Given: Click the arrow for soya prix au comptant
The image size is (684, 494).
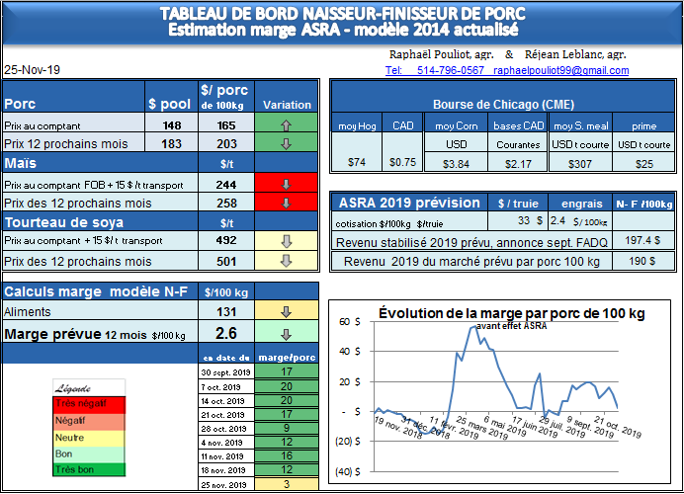Looking at the screenshot, I should [x=287, y=242].
